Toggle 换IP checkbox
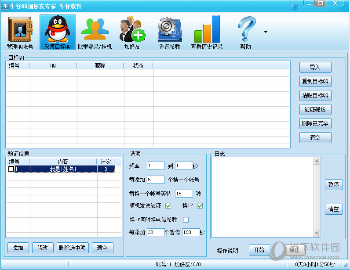Image resolution: width=350 pixels, height=270 pixels. pyautogui.click(x=200, y=206)
